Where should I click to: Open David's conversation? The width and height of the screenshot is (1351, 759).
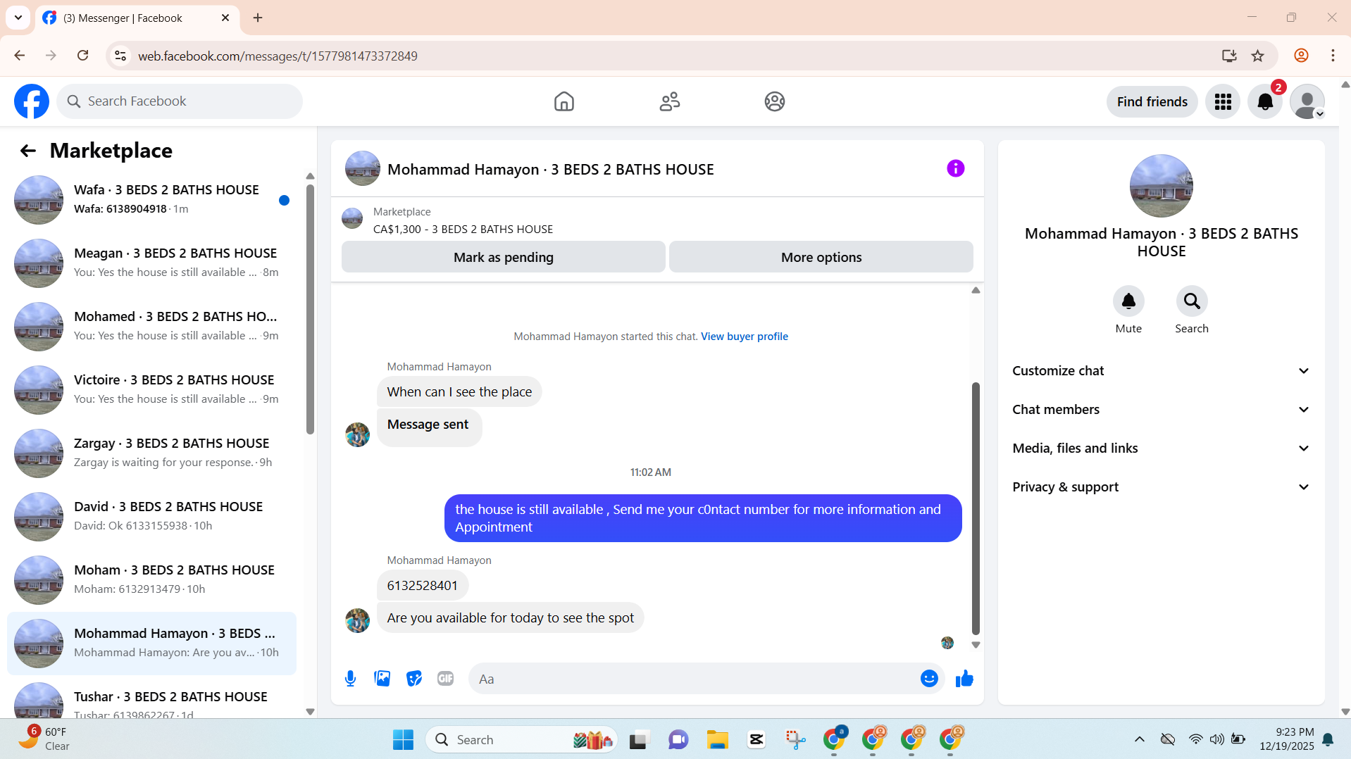coord(151,517)
